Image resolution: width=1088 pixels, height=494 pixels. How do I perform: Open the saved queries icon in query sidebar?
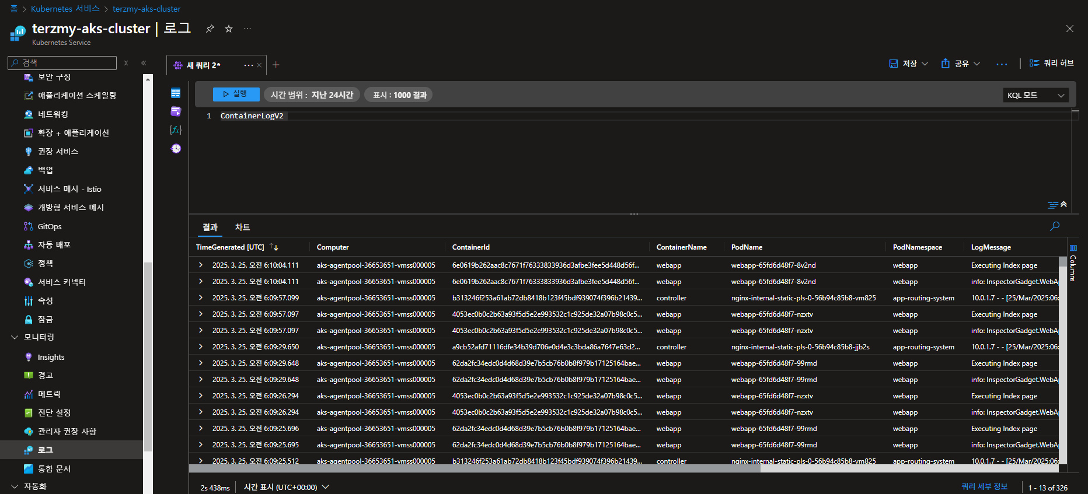[x=176, y=111]
